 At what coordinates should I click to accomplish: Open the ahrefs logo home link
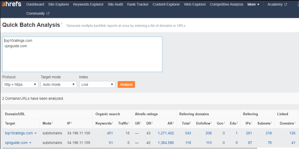tap(12, 4)
